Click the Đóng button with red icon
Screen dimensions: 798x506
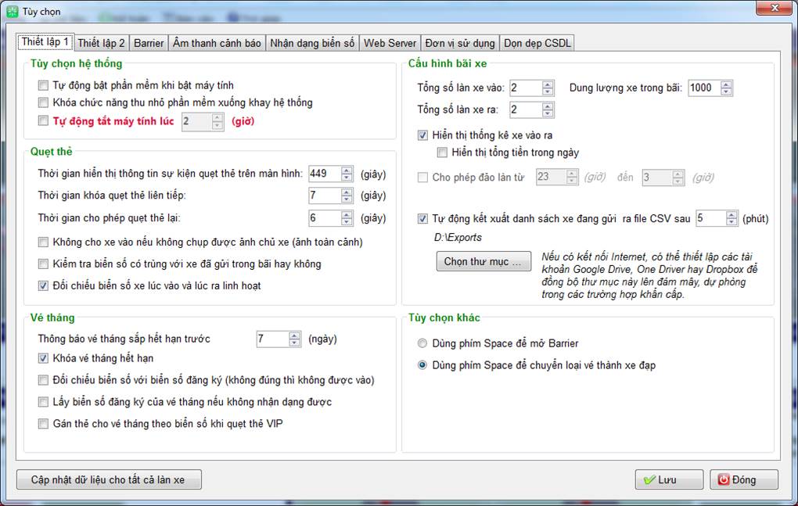click(x=744, y=479)
